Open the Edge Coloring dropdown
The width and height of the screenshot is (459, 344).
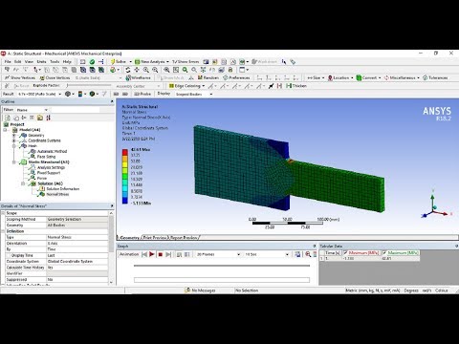(186, 86)
